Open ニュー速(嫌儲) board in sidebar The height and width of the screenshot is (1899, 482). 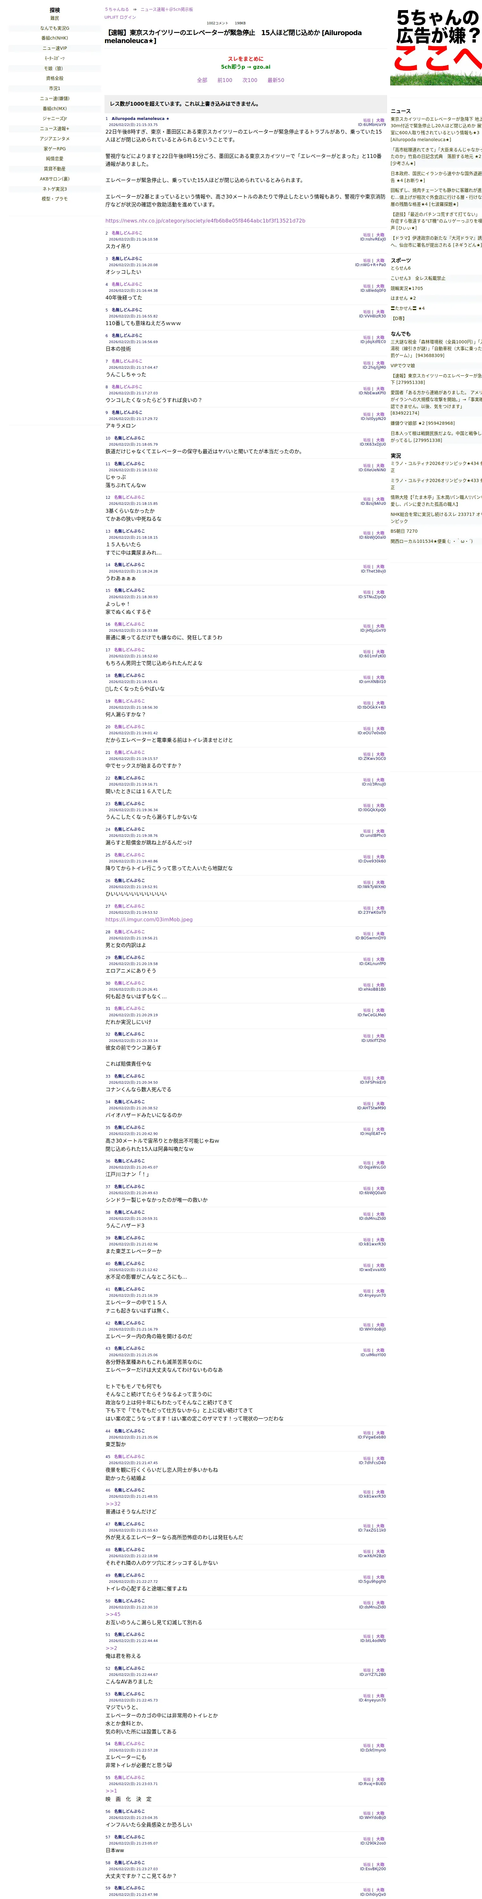[54, 98]
